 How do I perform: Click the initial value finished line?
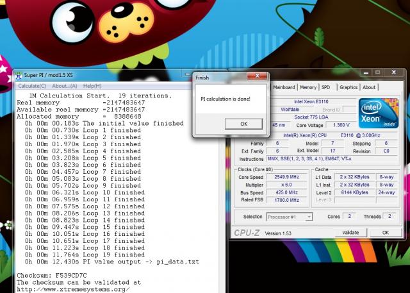pyautogui.click(x=104, y=123)
